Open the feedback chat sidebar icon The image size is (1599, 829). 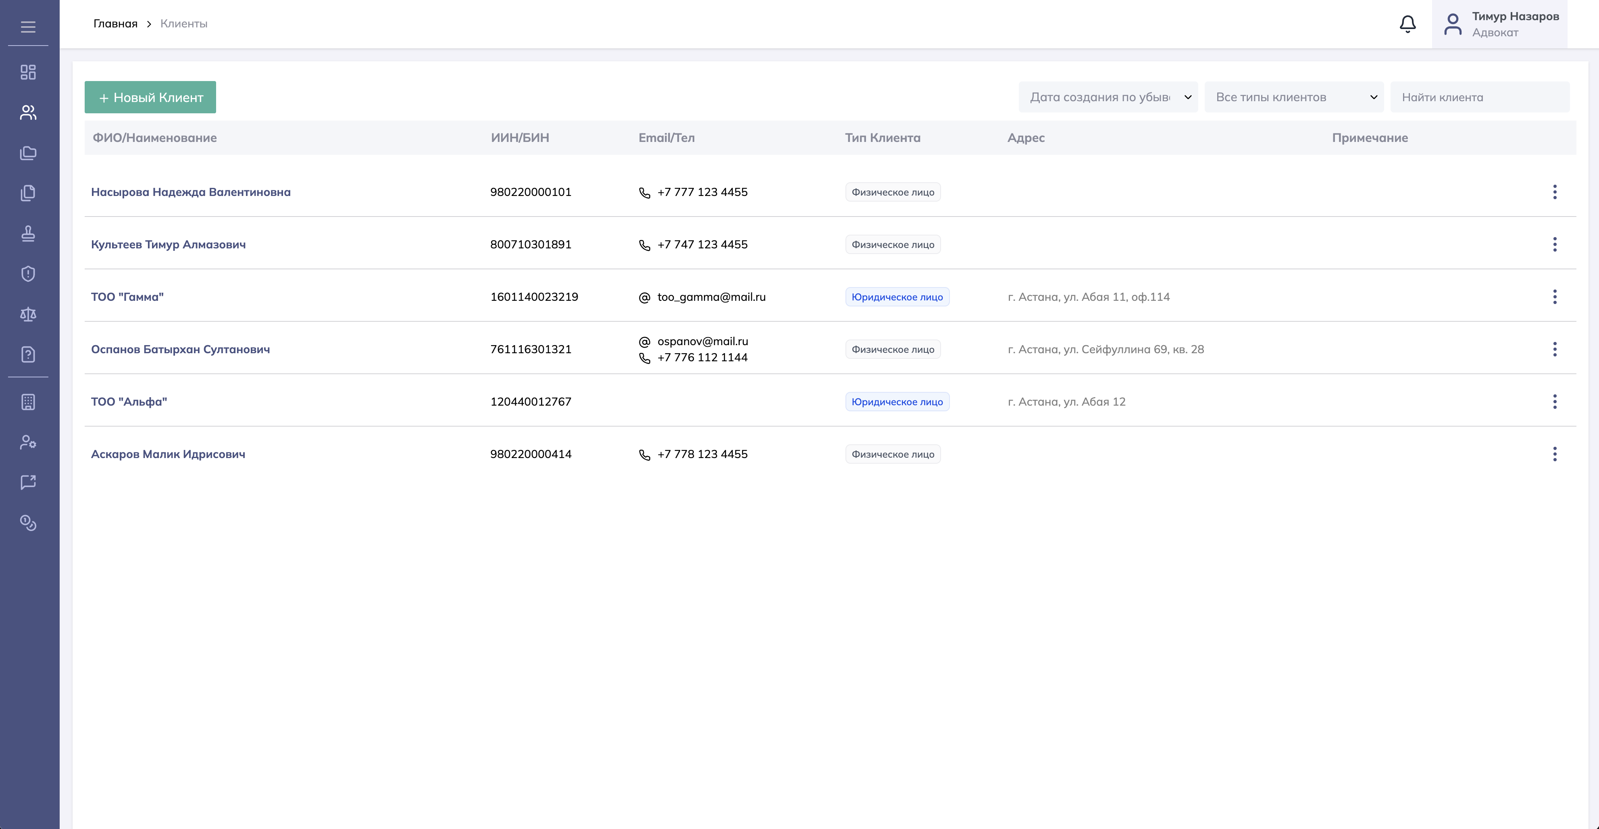pos(28,483)
